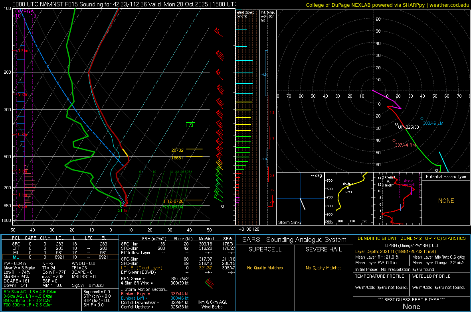Click the SARS - Sounding Analogue System header

295,240
